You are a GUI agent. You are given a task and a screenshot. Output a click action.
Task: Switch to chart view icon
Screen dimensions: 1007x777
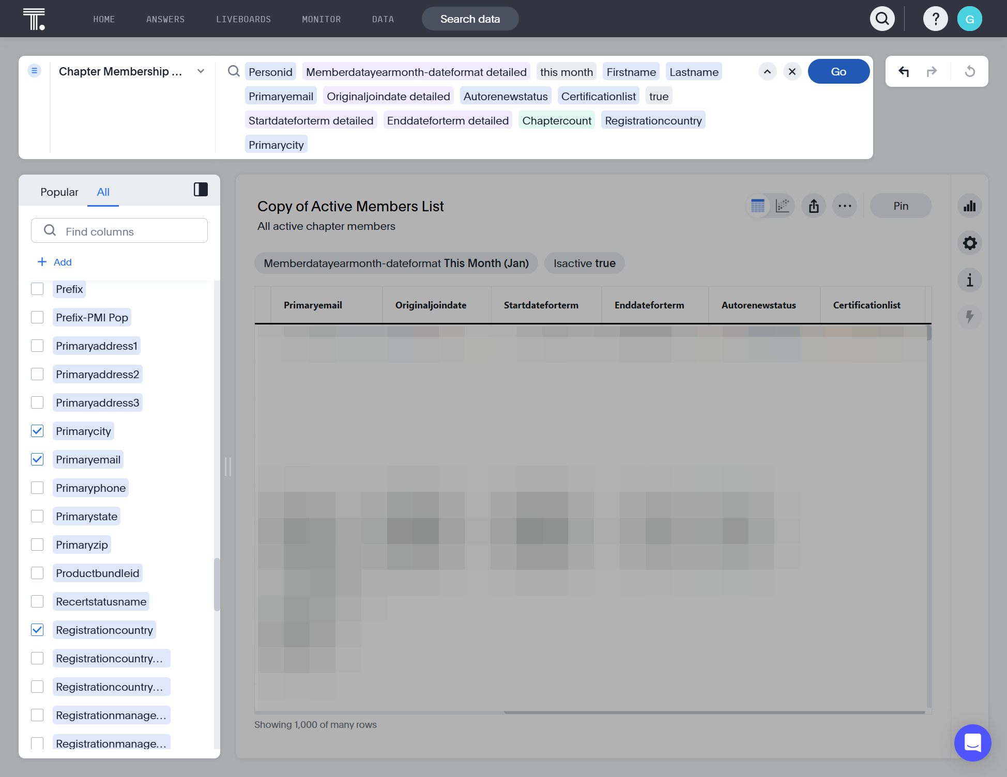[x=783, y=206]
